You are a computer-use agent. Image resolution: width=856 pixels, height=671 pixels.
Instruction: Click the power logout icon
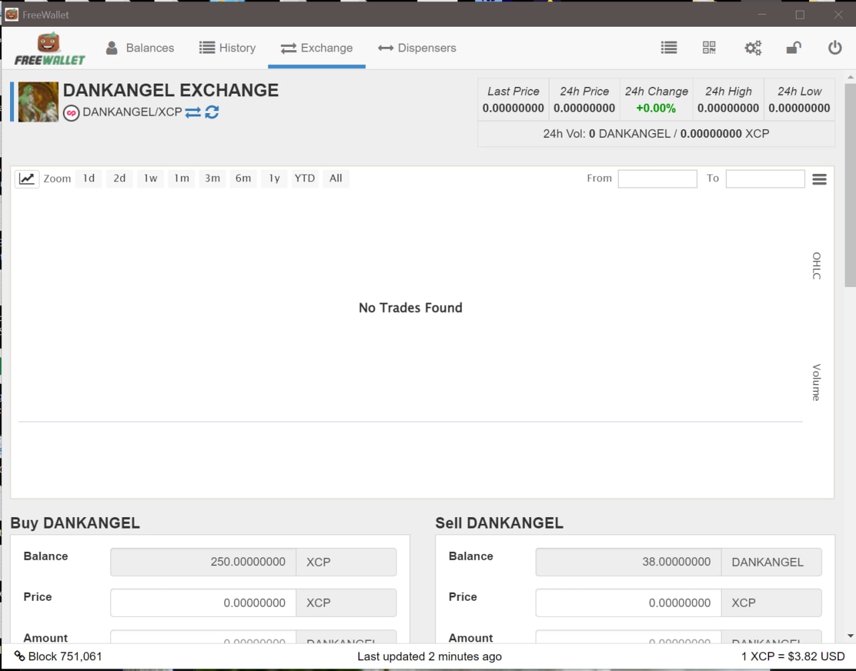[x=835, y=47]
